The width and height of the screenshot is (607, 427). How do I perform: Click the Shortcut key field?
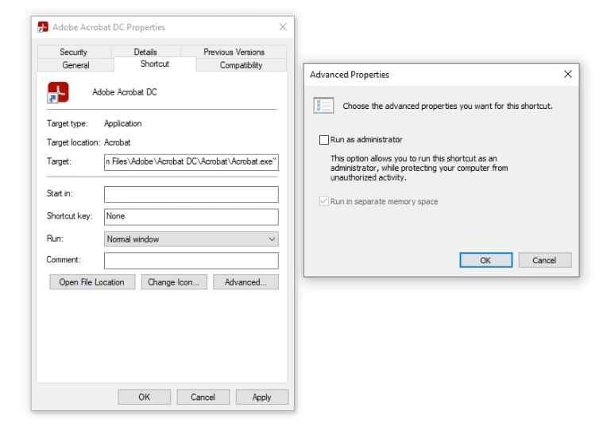point(191,216)
